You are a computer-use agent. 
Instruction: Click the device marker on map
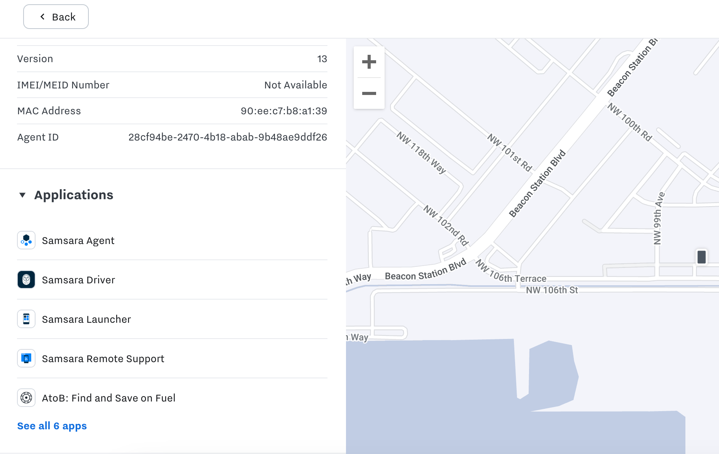[701, 257]
